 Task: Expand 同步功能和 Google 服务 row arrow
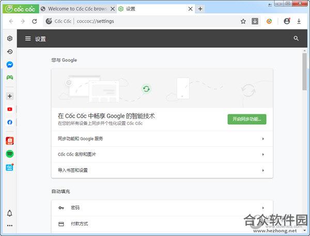263,139
